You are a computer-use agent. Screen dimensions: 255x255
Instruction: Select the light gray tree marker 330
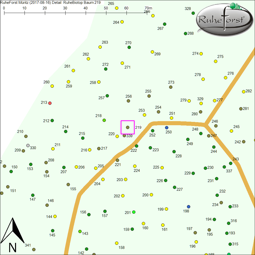28,146
